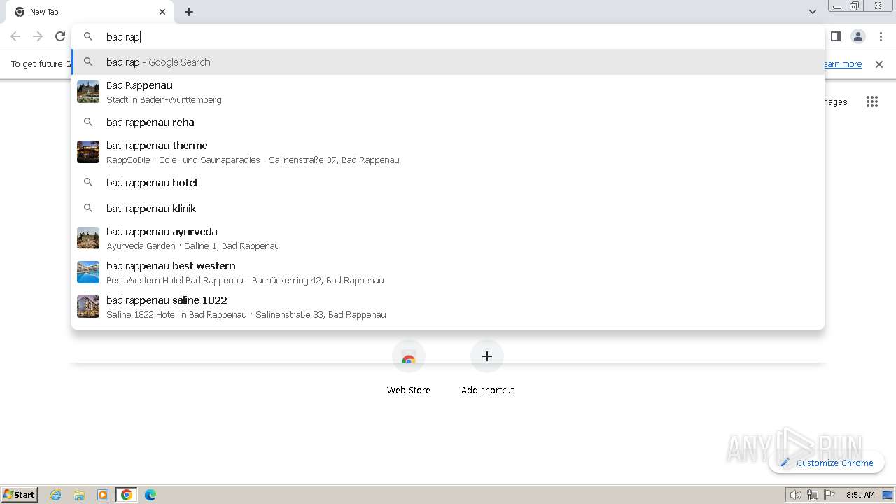
Task: Pick 'bad rappenau ayurveda' suggestion
Action: point(448,238)
